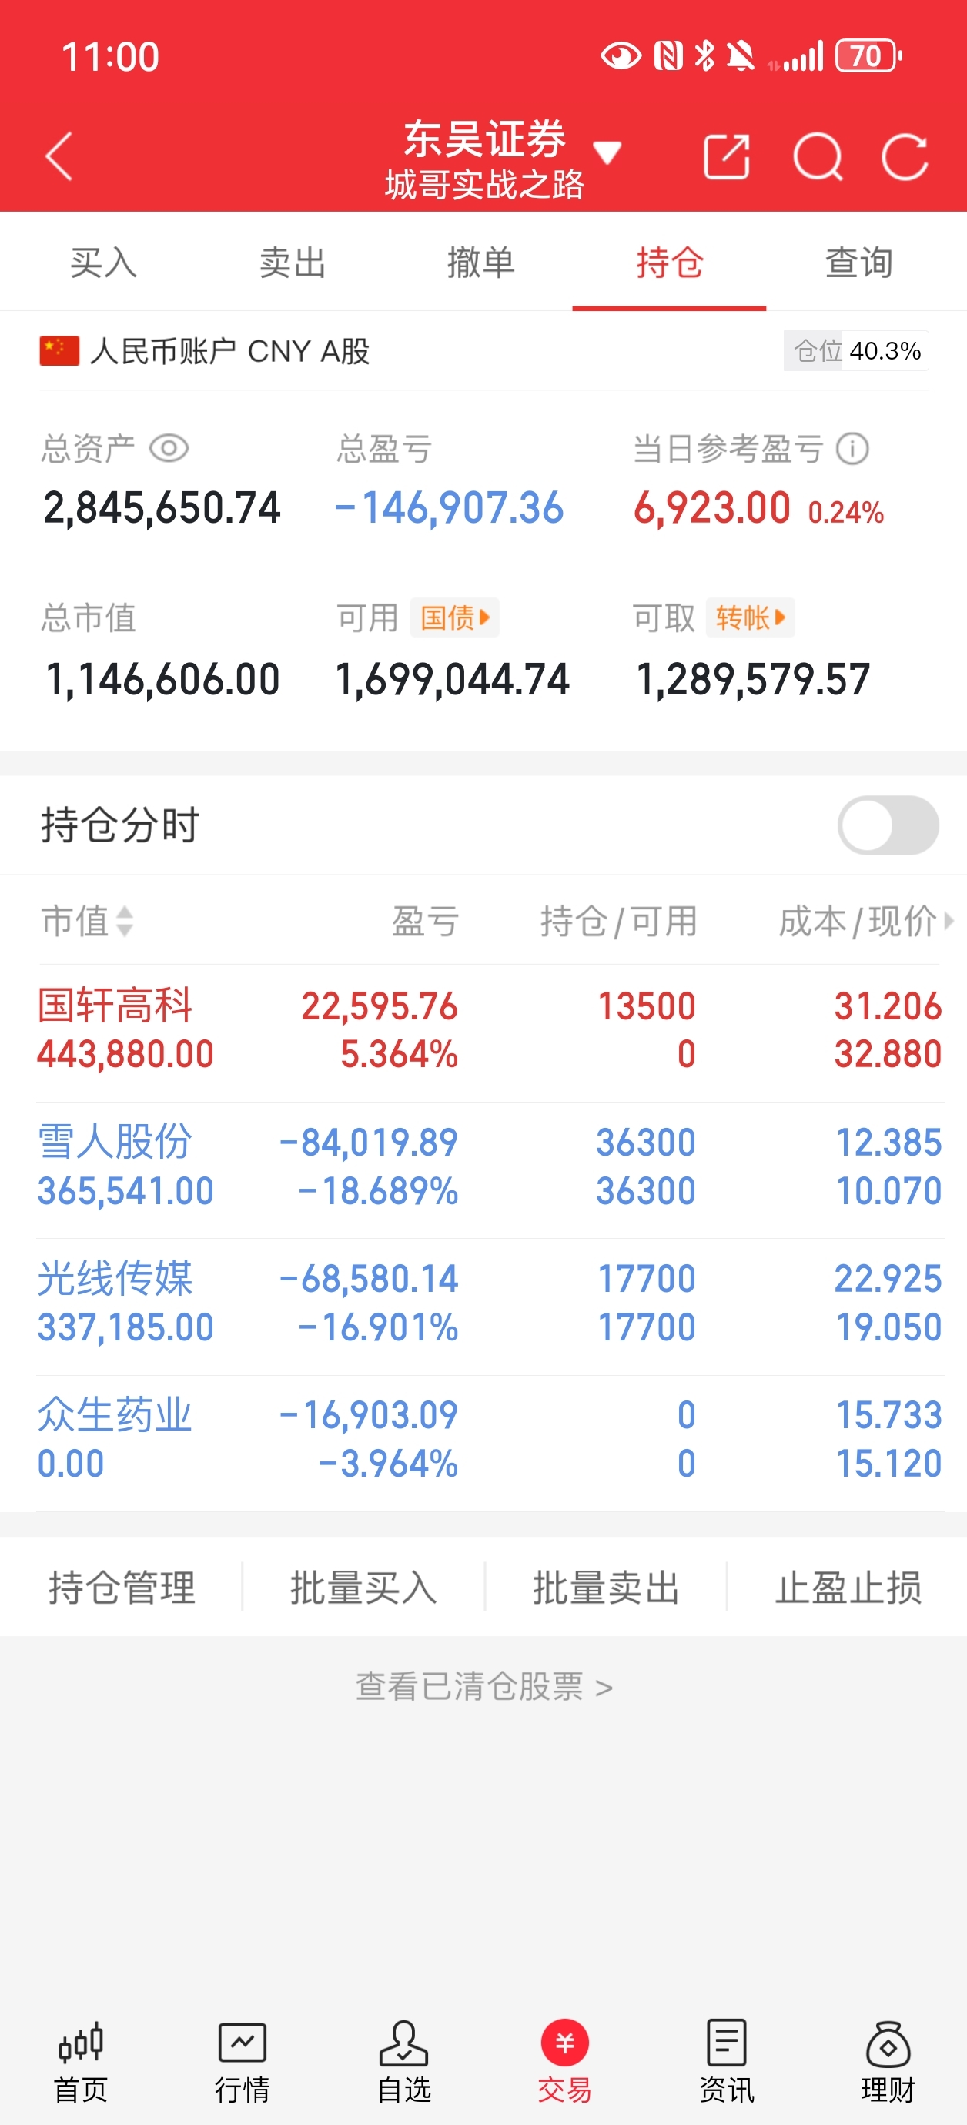Select the 持仓 tab
This screenshot has height=2125, width=967.
tap(669, 263)
